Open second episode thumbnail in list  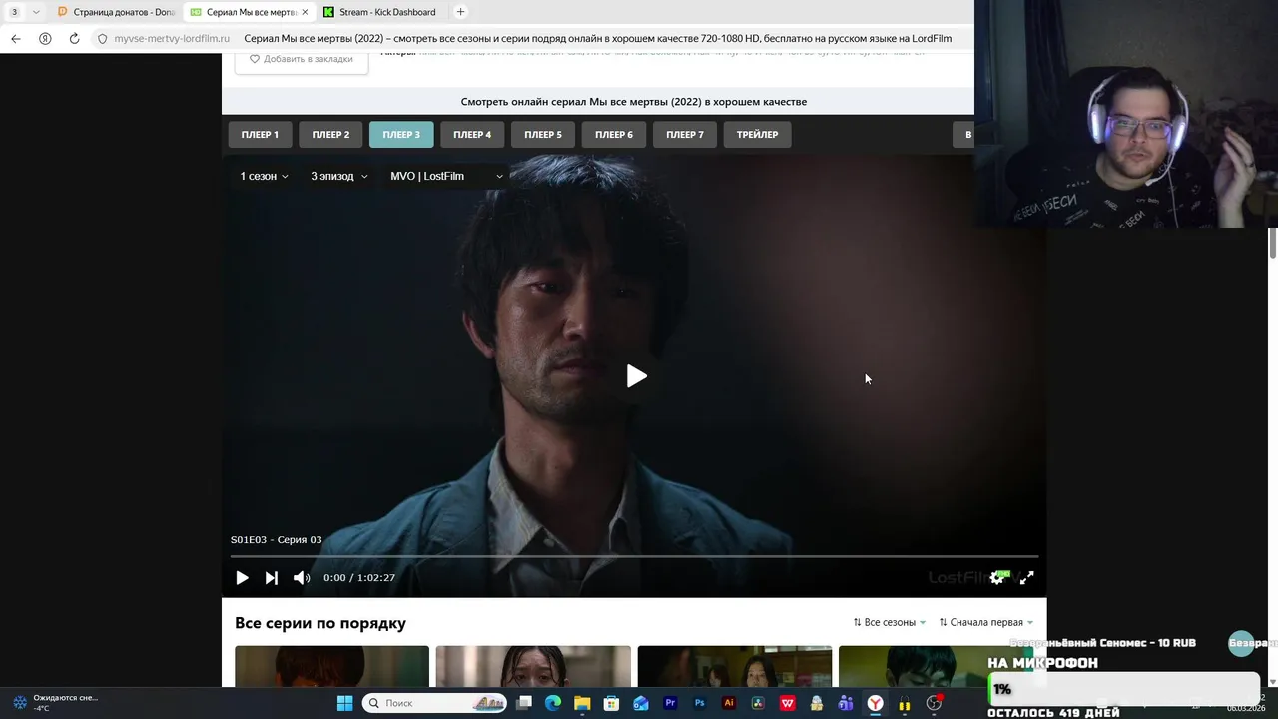(x=533, y=666)
